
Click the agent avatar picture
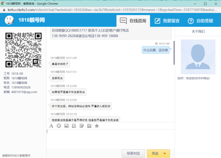coord(198,57)
